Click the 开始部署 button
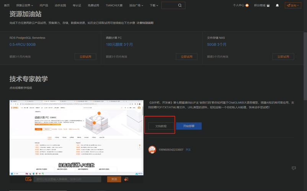Viewport: 307px width, 191px height. tap(189, 126)
